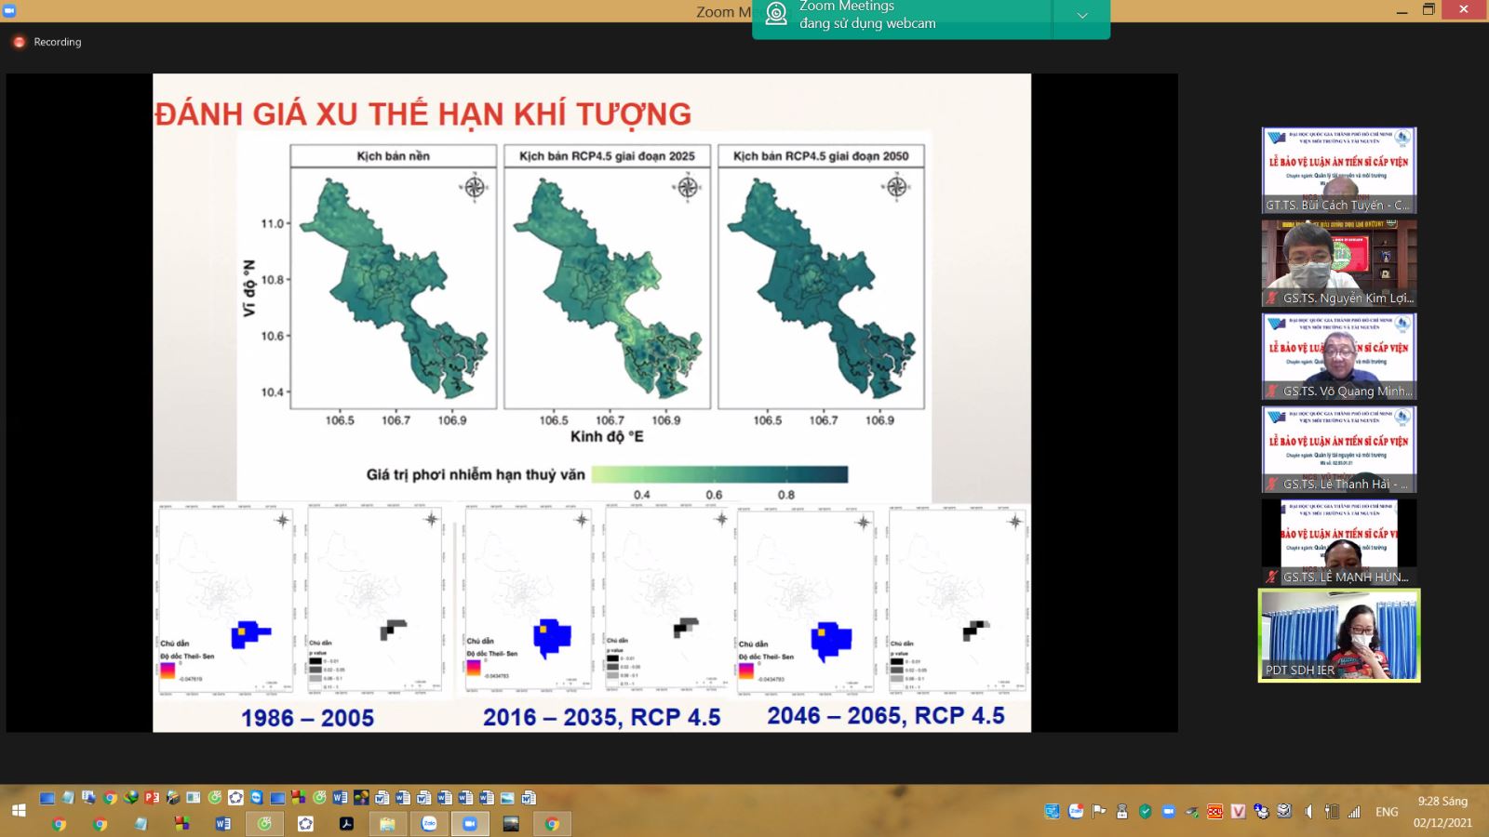The width and height of the screenshot is (1489, 837).
Task: Open File Explorer from the taskbar
Action: click(x=387, y=824)
